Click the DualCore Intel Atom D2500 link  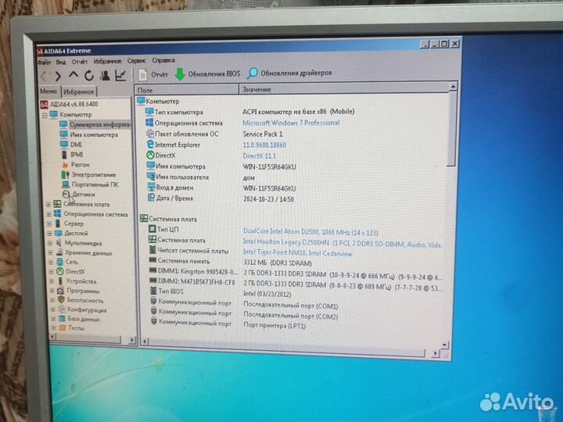click(310, 231)
